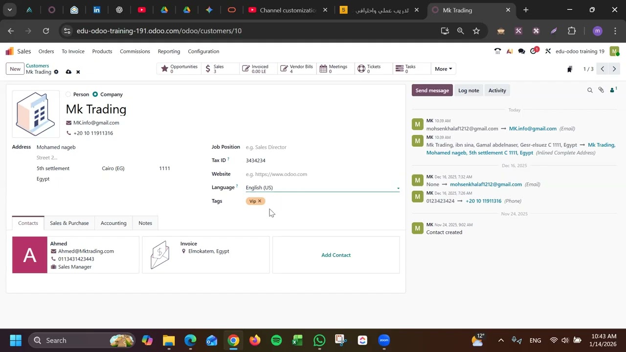Select the Company radio button
The width and height of the screenshot is (626, 352).
point(95,94)
